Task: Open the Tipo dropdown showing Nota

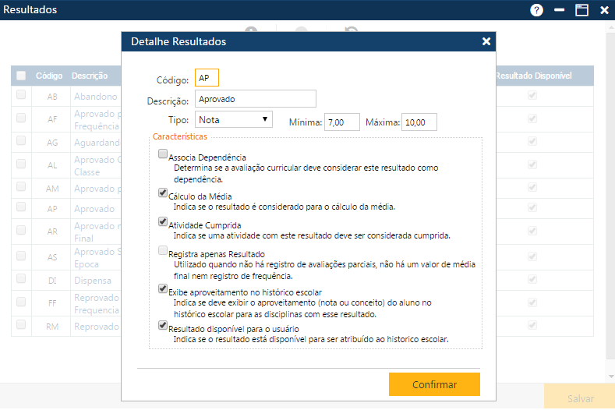Action: coord(233,120)
